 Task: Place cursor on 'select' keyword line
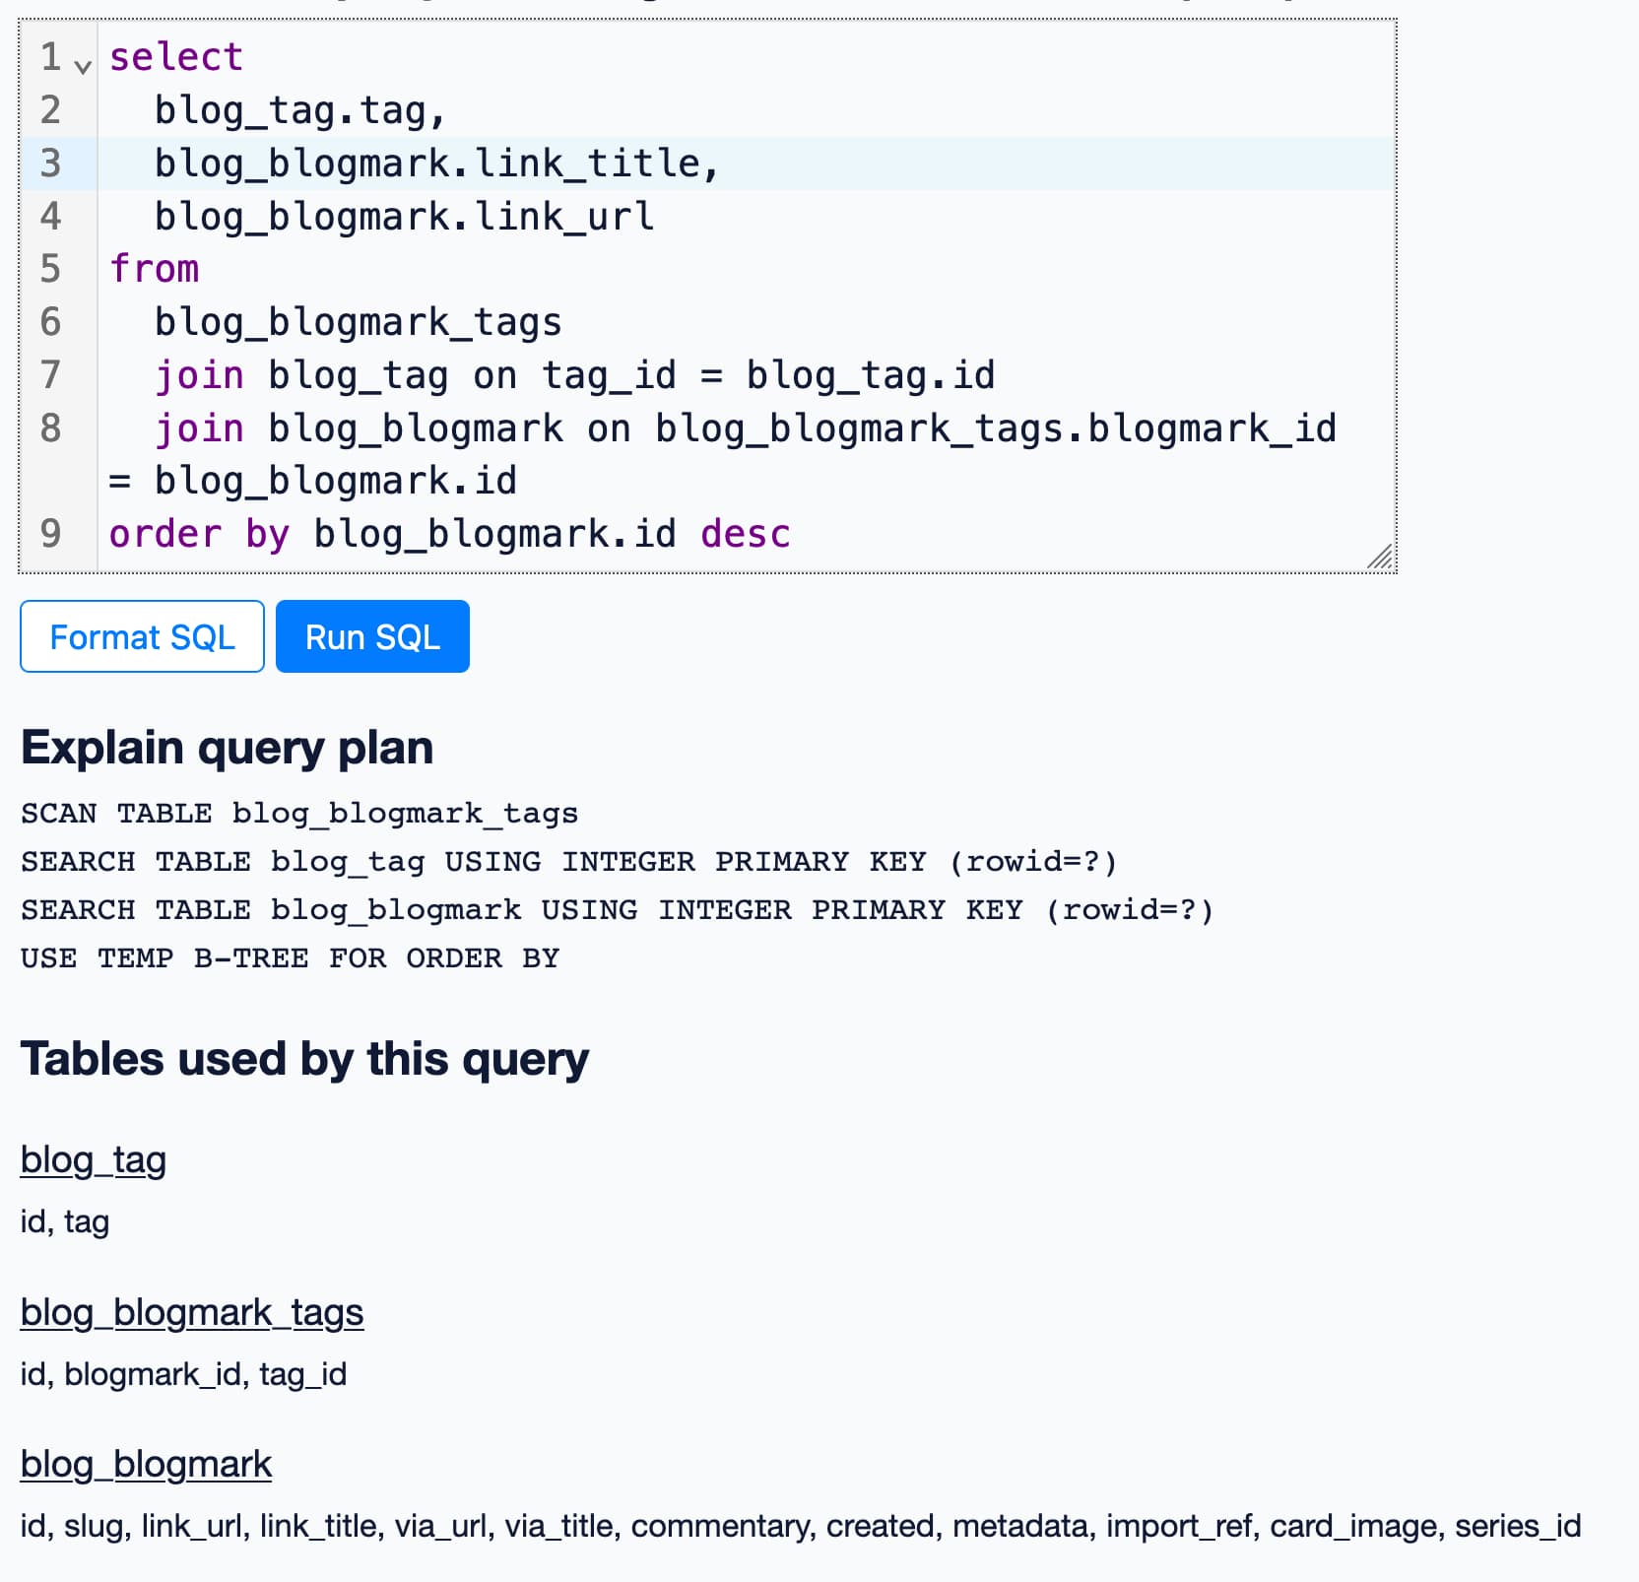coord(175,57)
